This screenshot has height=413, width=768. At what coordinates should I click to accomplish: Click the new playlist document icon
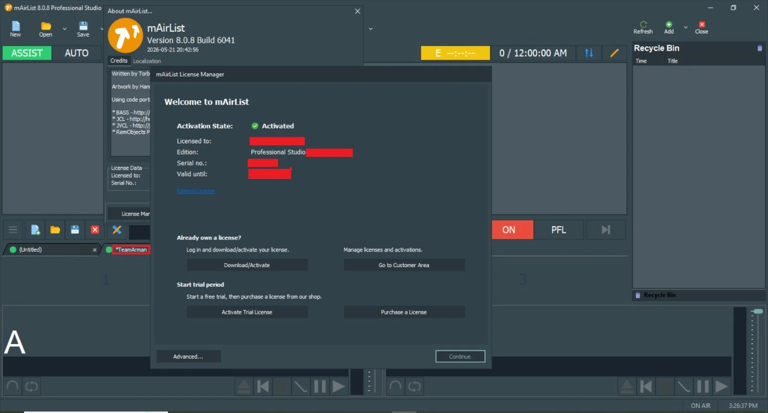pos(36,230)
